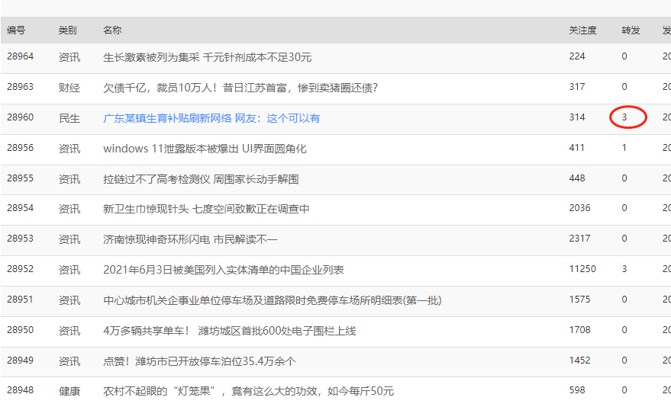Click the 编号 column header

point(16,30)
